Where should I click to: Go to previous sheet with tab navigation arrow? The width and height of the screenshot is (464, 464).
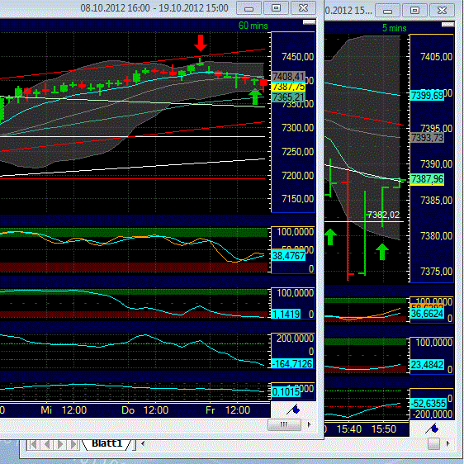click(47, 444)
